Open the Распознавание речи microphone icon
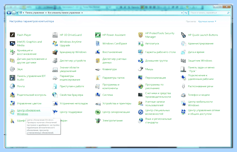 [x=183, y=86]
